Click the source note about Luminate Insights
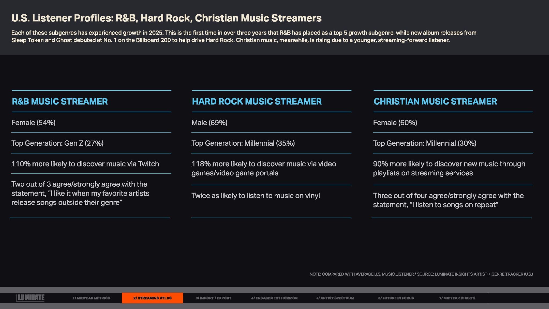The width and height of the screenshot is (549, 309). pos(421,274)
